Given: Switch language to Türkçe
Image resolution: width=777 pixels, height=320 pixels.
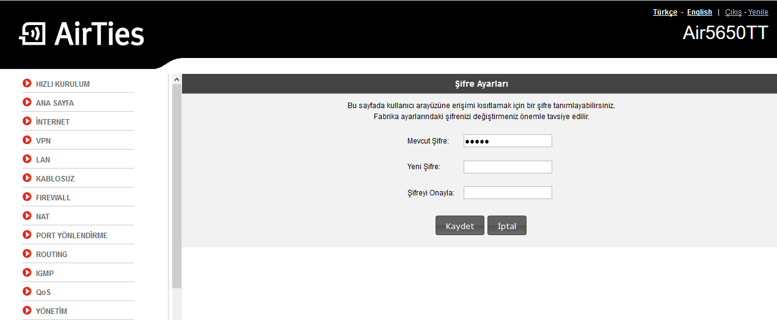Looking at the screenshot, I should pos(665,12).
